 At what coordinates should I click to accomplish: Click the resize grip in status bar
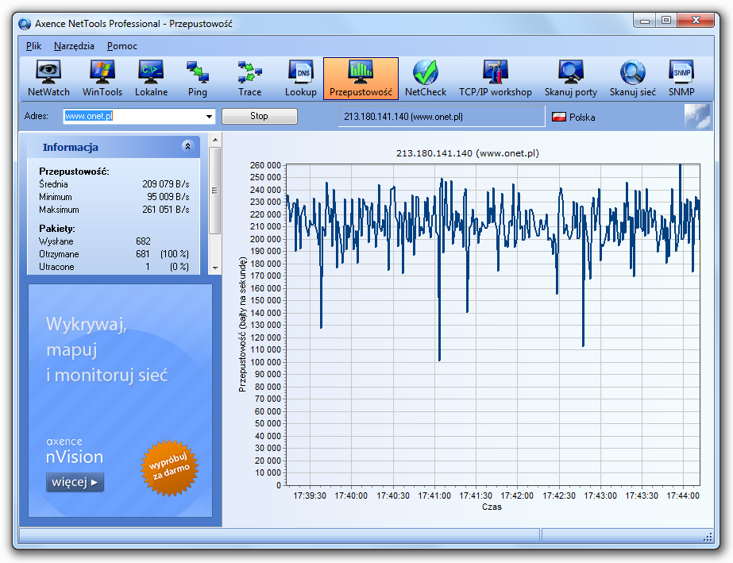pyautogui.click(x=708, y=537)
